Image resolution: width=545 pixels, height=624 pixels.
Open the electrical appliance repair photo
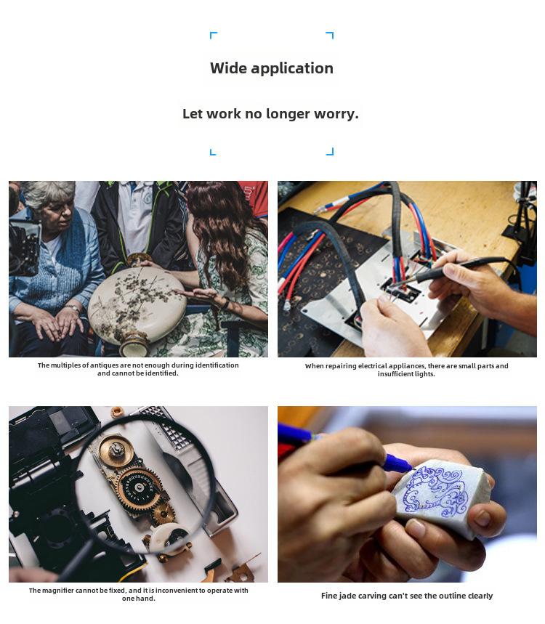[x=407, y=269]
